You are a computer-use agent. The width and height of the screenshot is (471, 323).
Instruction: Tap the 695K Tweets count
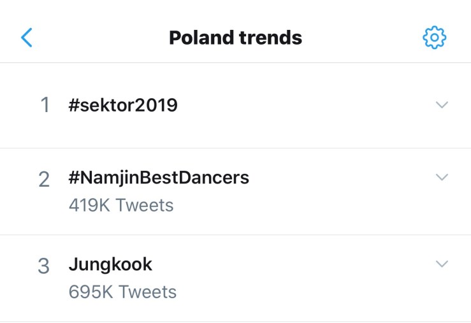122,292
